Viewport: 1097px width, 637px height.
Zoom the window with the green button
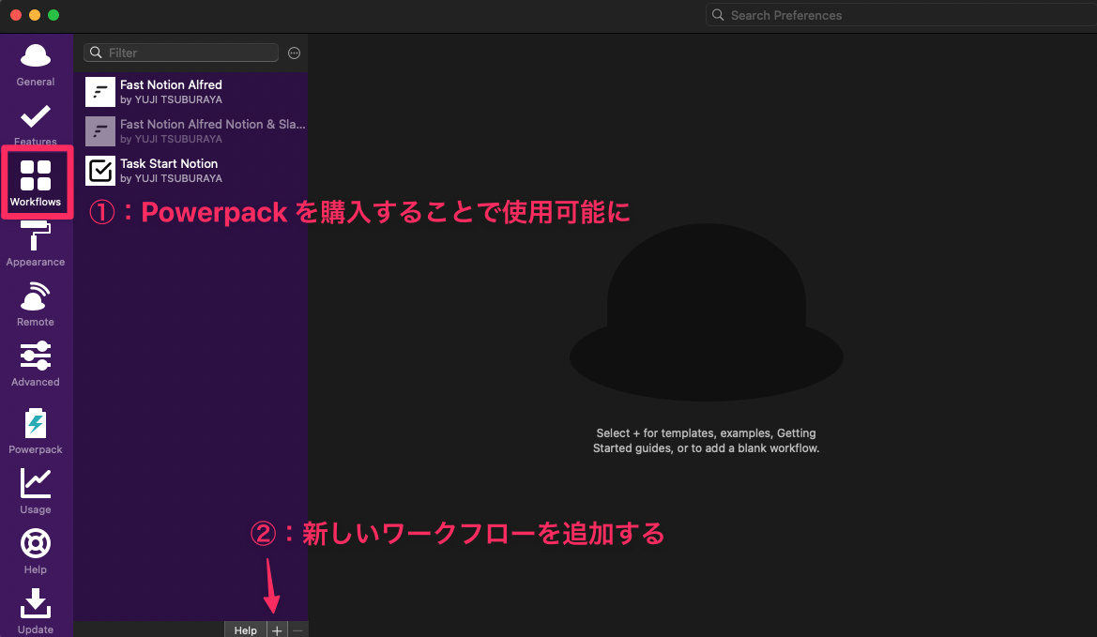[x=53, y=15]
